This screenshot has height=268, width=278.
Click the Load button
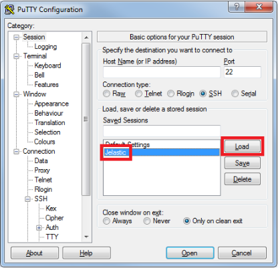[242, 146]
